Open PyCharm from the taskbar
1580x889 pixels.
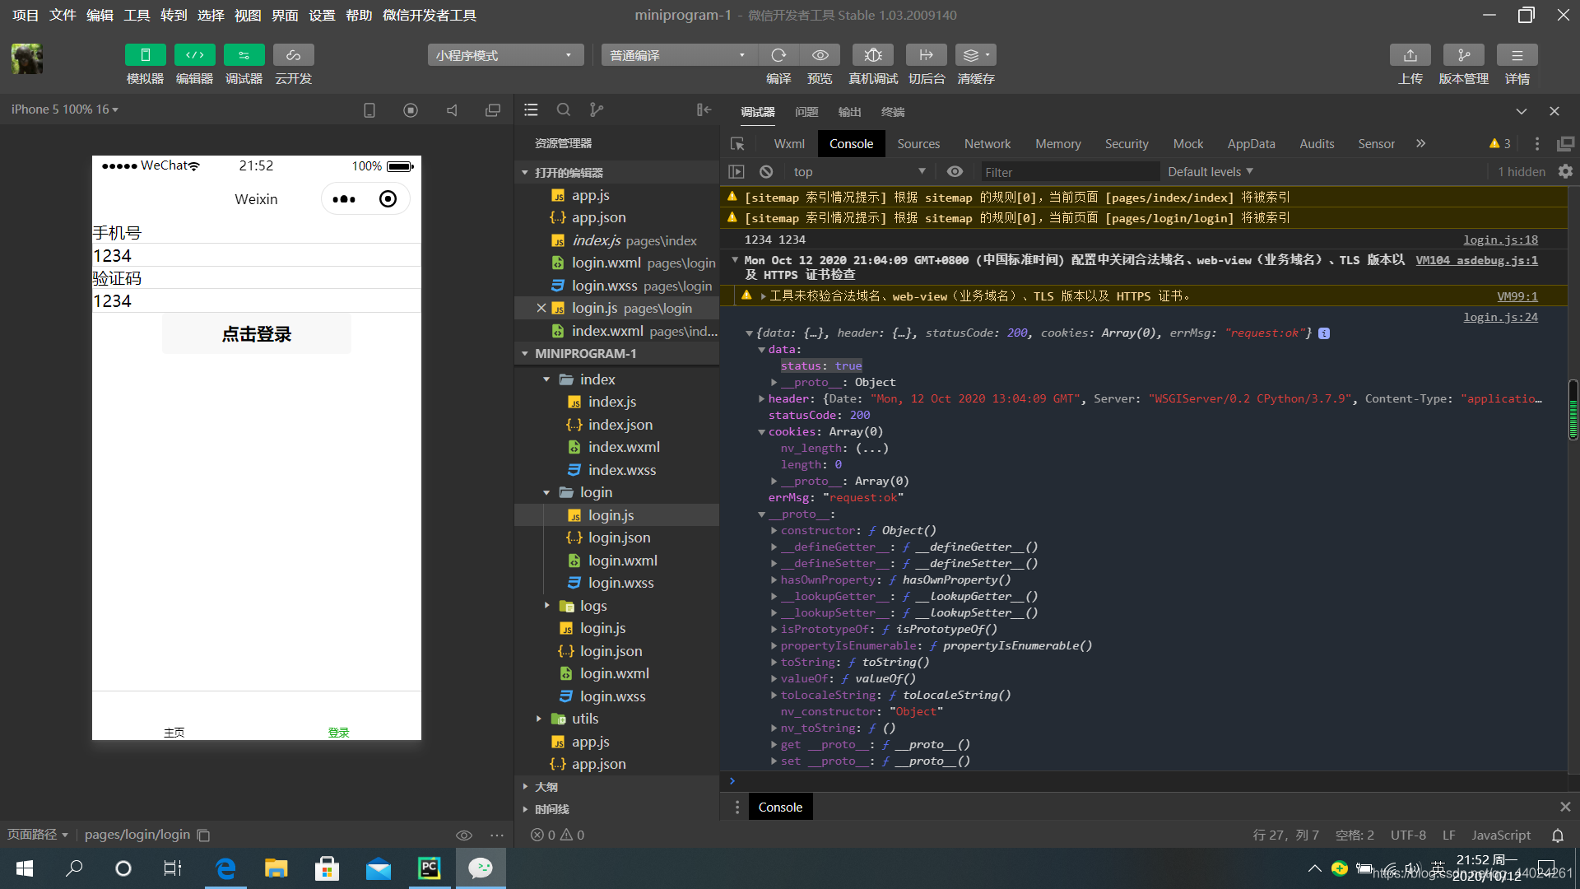coord(430,868)
